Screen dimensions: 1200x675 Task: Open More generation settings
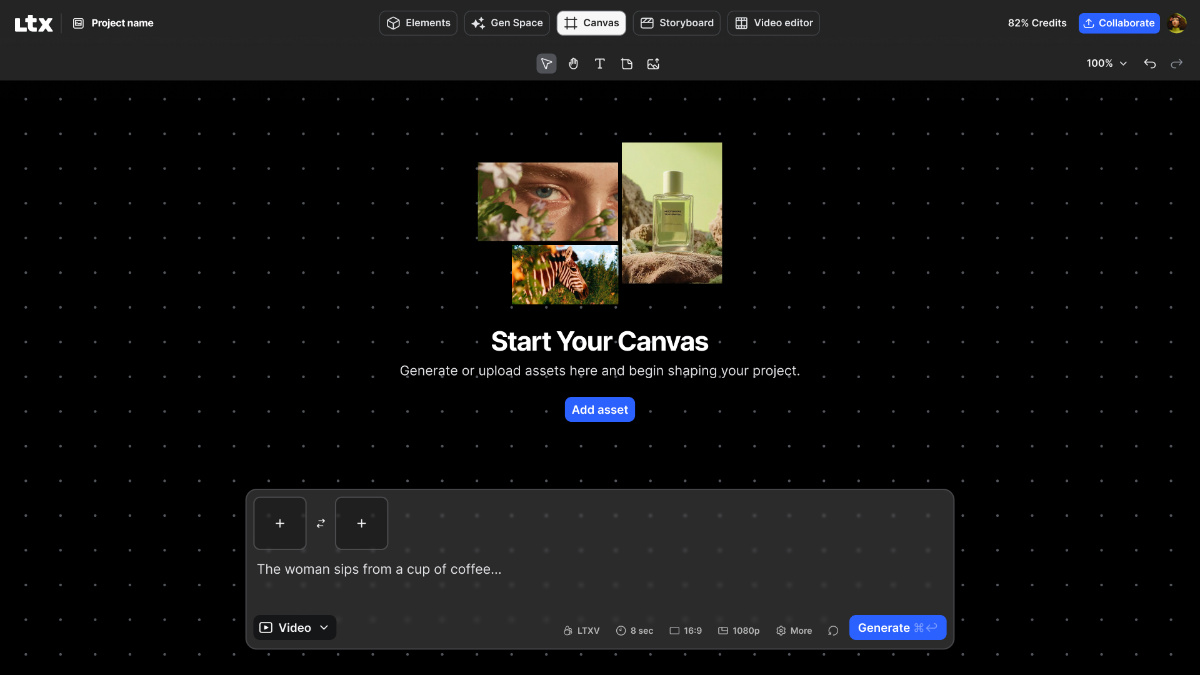point(794,631)
